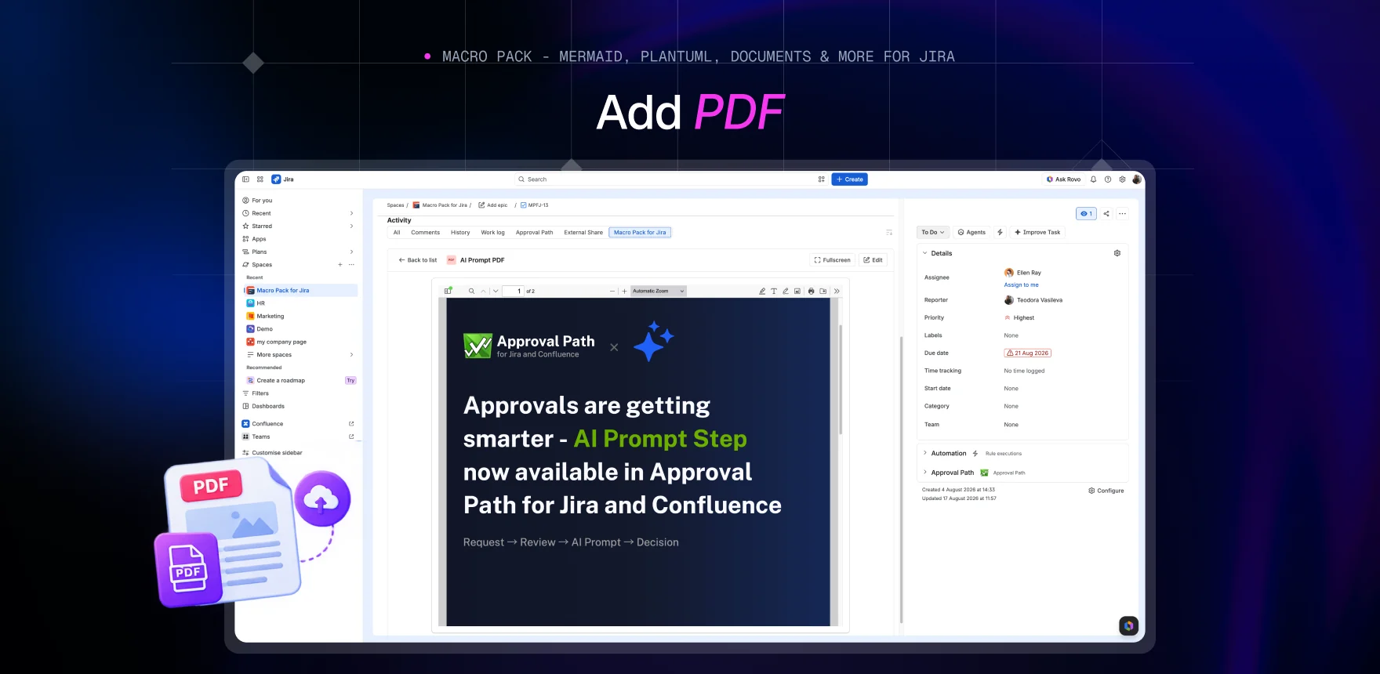This screenshot has height=674, width=1380.
Task: Expand the Approval Path section
Action: pyautogui.click(x=925, y=473)
